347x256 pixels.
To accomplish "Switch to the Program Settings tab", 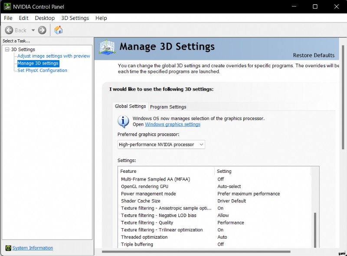I will click(168, 107).
